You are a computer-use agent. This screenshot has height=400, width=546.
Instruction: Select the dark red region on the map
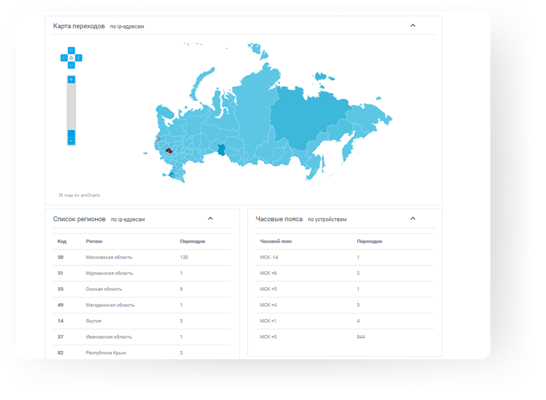tap(170, 151)
